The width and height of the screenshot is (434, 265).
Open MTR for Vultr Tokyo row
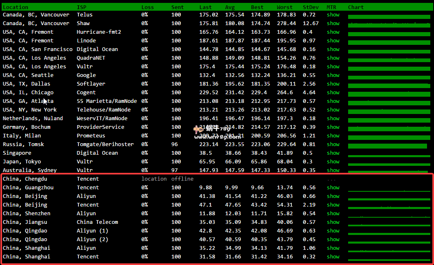pyautogui.click(x=333, y=162)
